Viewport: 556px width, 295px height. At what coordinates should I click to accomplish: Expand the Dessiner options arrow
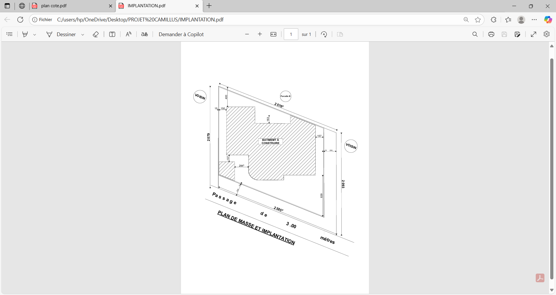pos(83,35)
